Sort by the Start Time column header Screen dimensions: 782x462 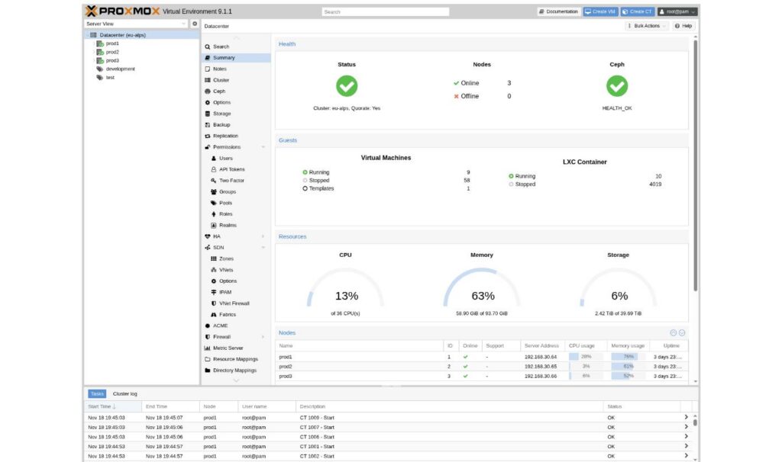click(113, 407)
